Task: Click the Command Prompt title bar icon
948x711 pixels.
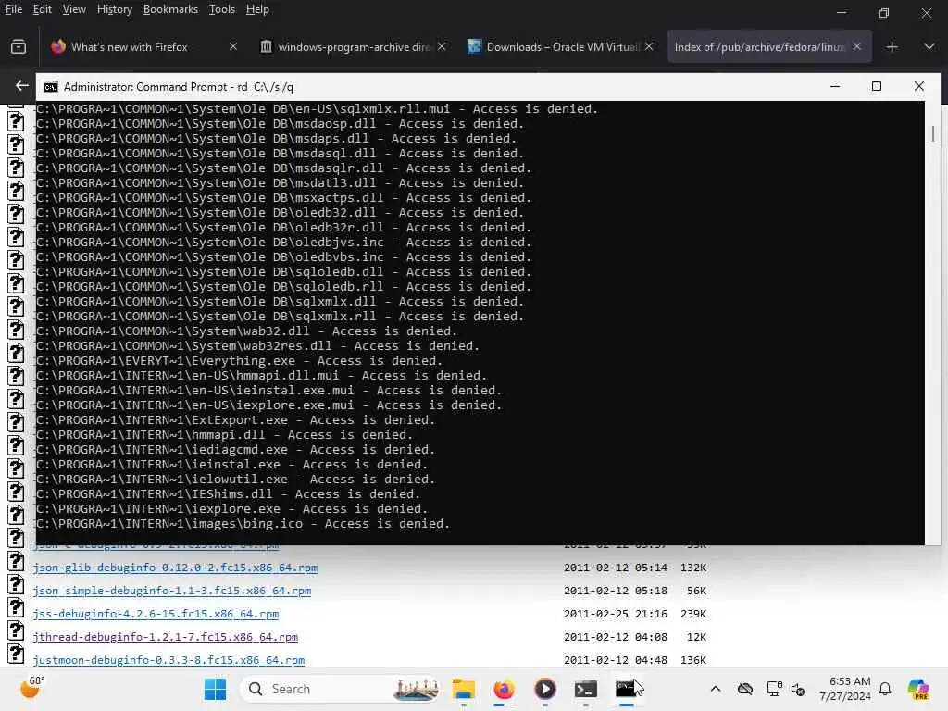Action: 51,87
